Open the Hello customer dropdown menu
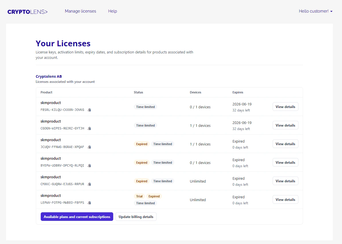Viewport: 342px width, 244px height. [316, 11]
